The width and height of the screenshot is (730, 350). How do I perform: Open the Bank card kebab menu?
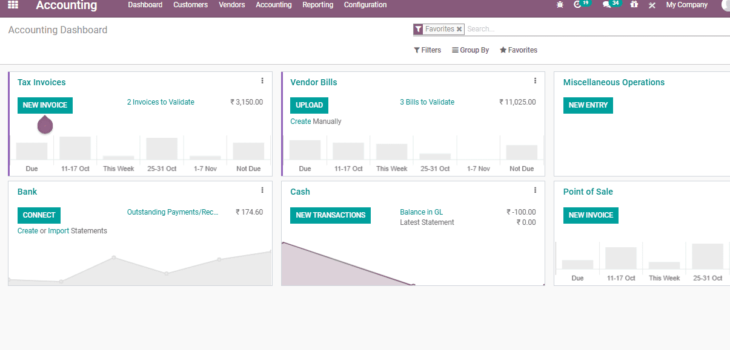262,190
